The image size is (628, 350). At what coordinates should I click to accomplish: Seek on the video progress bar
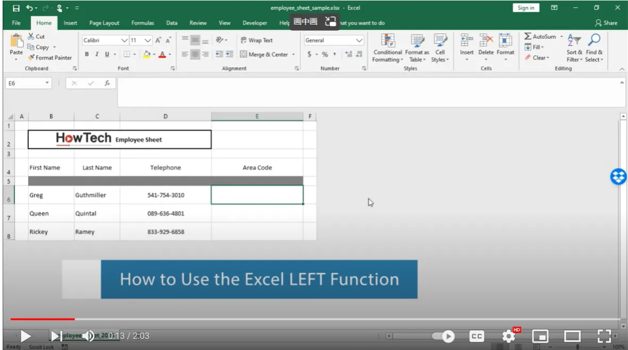coord(315,319)
